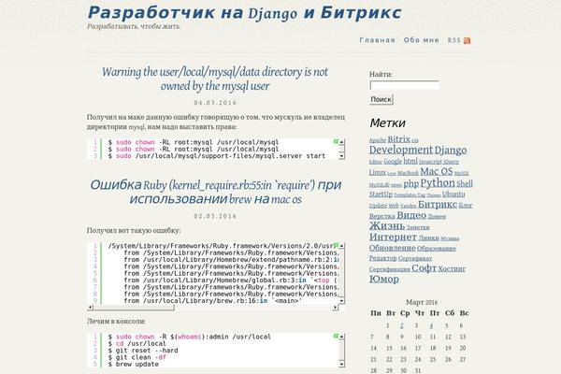Open the Образование tag
Image resolution: width=561 pixels, height=374 pixels.
point(436,249)
